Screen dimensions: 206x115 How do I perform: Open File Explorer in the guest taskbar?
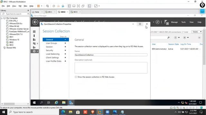(64, 103)
